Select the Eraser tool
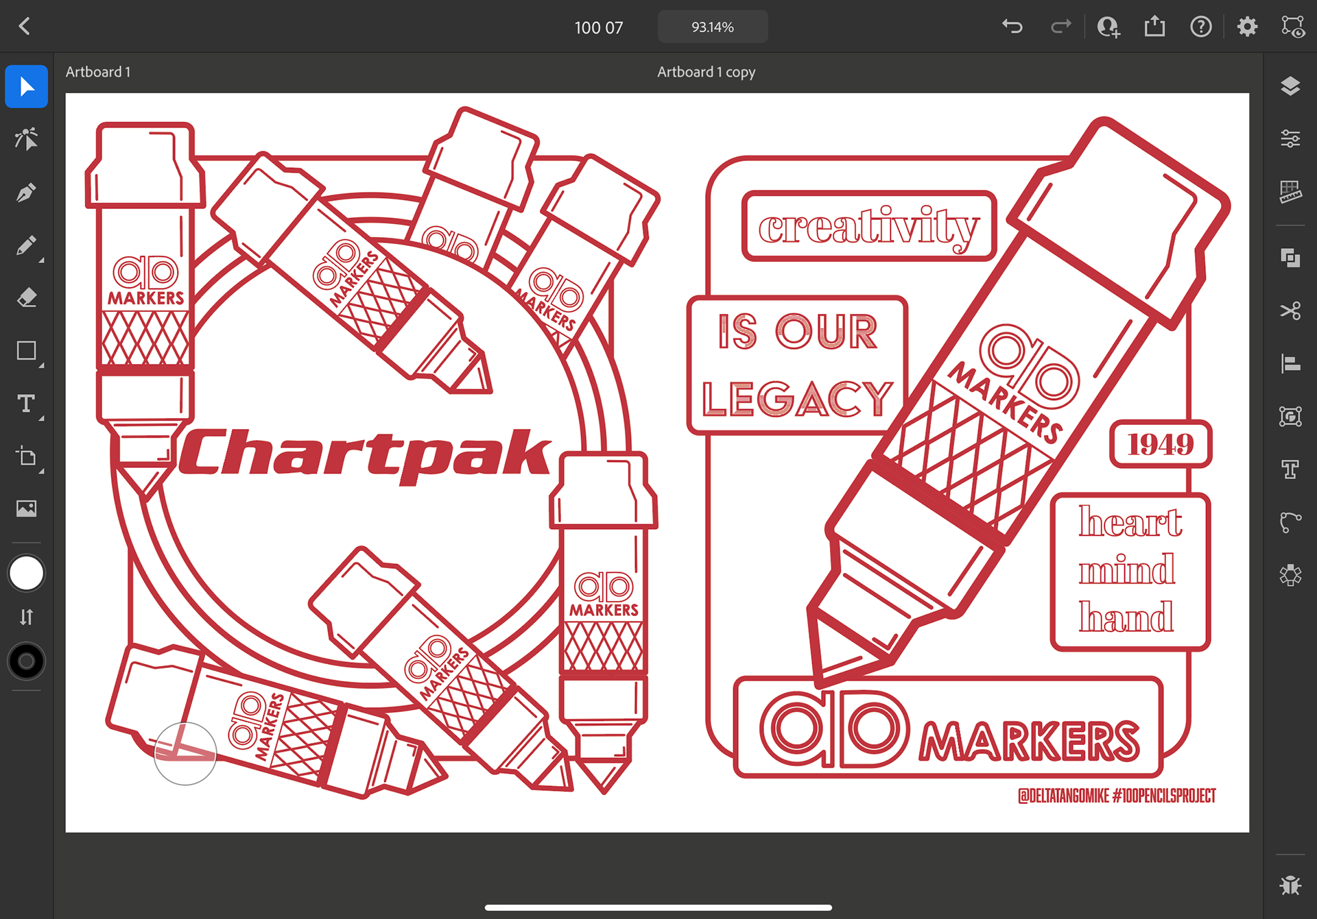1317x919 pixels. 26,298
